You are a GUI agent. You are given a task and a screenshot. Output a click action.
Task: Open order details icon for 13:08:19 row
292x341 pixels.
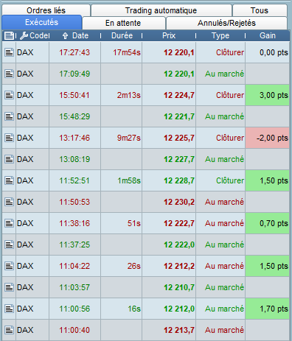tap(9, 159)
